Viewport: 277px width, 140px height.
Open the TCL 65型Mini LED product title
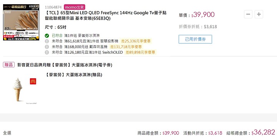pos(106,15)
